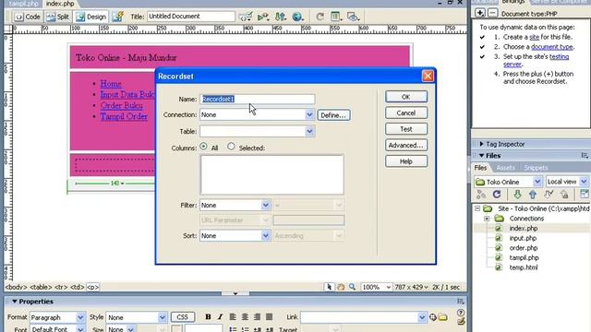Switch to the index.php document tab
Image resolution: width=591 pixels, height=332 pixels.
[60, 4]
